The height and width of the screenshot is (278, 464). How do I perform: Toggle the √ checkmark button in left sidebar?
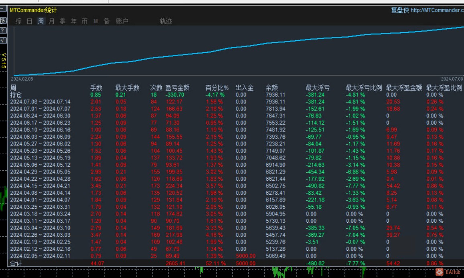(3, 40)
